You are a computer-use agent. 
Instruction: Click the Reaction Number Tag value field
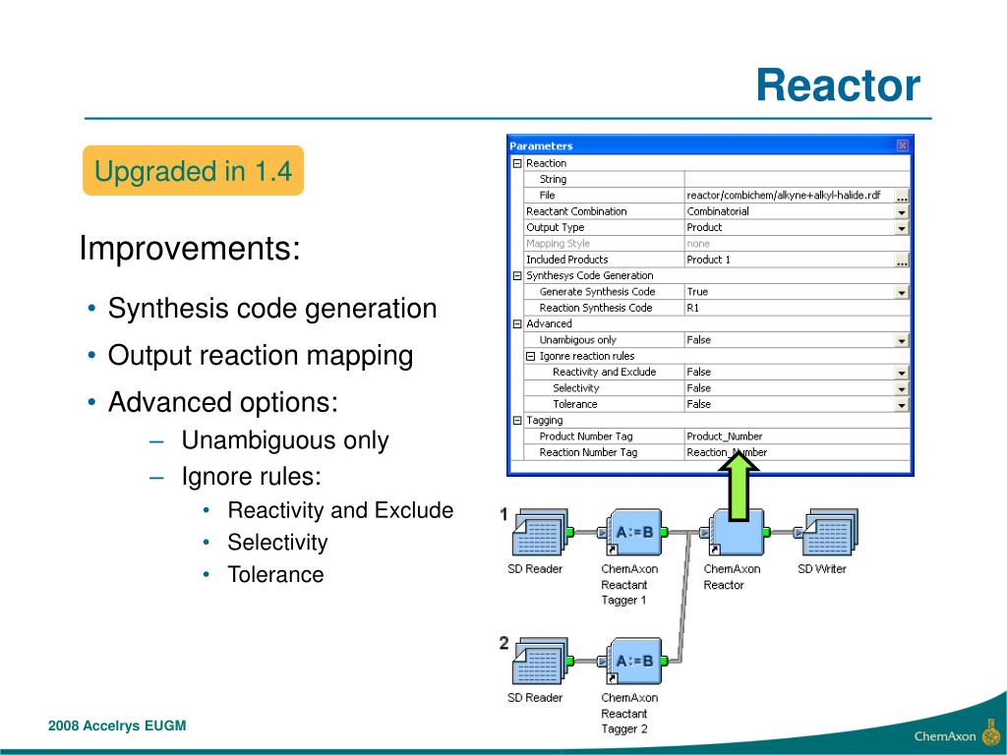tap(797, 452)
